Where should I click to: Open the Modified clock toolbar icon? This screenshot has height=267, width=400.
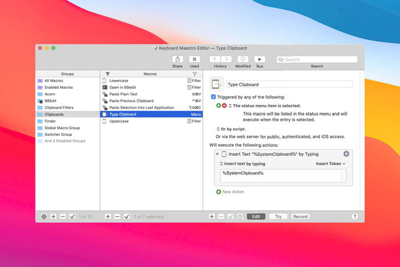pos(243,59)
